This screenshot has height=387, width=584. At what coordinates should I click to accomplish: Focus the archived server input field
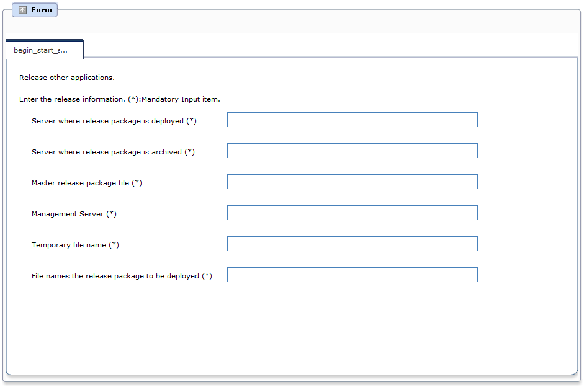pyautogui.click(x=353, y=151)
